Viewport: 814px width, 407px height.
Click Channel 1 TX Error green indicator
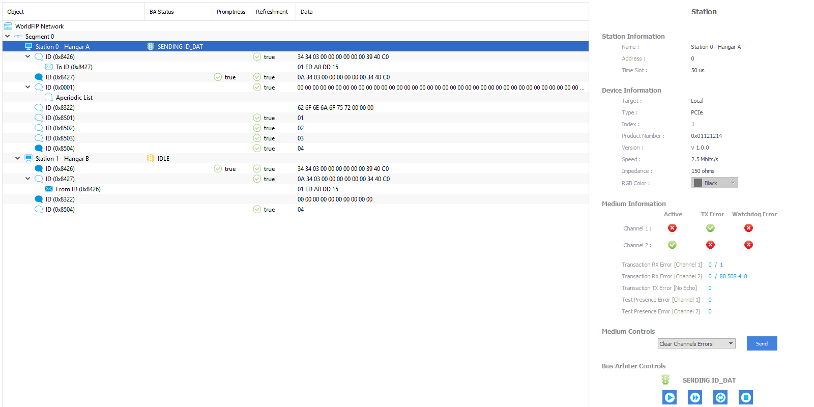click(710, 228)
